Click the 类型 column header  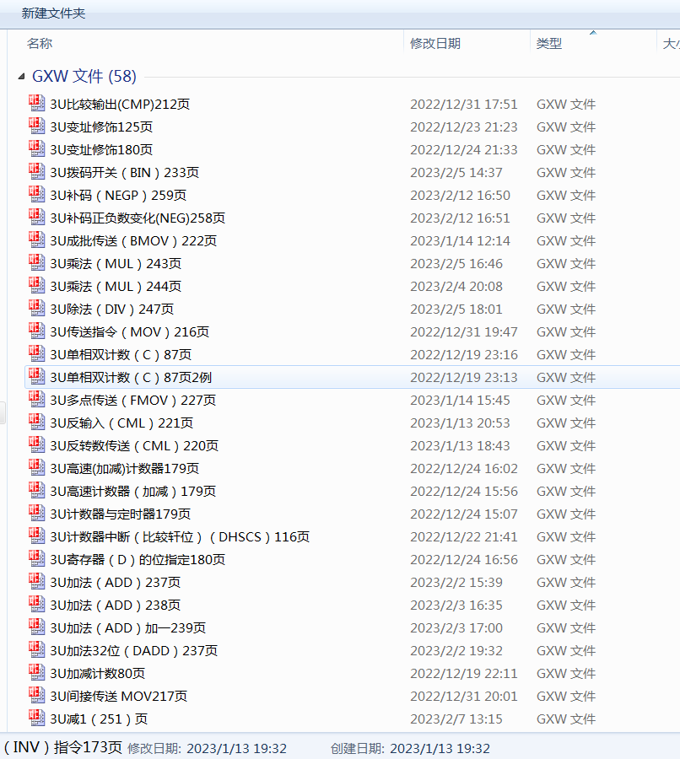tap(549, 43)
